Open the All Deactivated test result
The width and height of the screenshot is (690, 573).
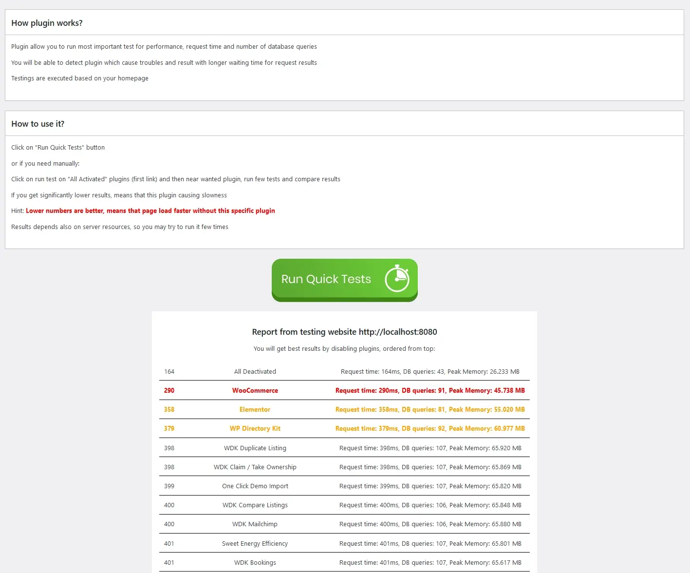pyautogui.click(x=255, y=371)
